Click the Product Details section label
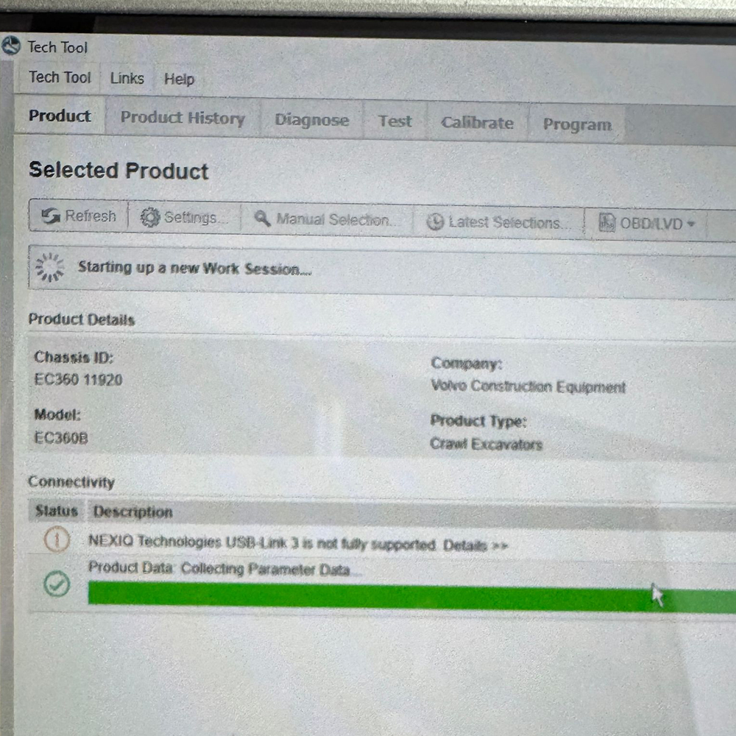This screenshot has width=736, height=736. pos(82,319)
